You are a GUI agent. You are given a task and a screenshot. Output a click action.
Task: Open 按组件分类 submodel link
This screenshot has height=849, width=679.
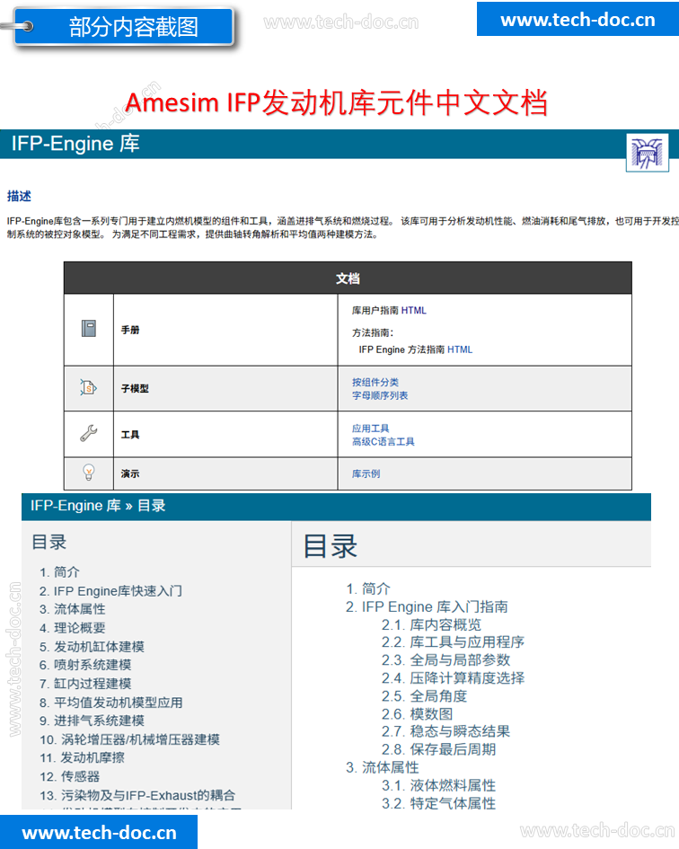375,382
